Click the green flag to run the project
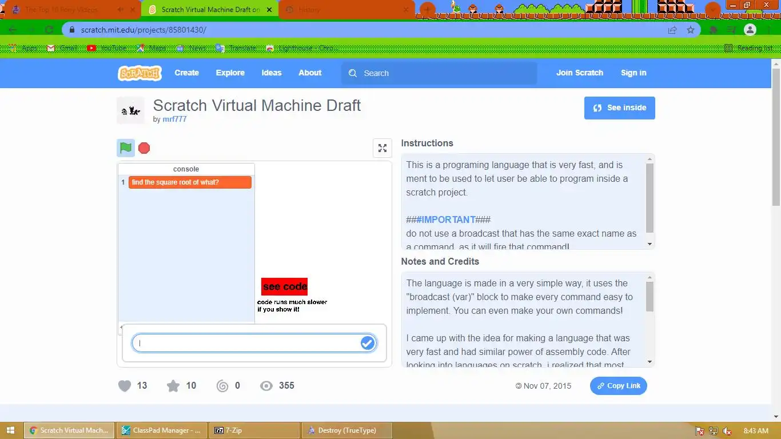Image resolution: width=781 pixels, height=439 pixels. tap(126, 148)
